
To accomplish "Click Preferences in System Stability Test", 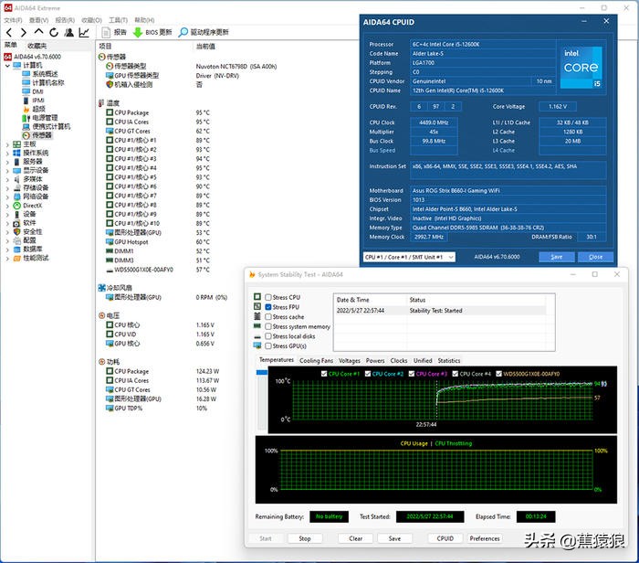I will coord(485,538).
